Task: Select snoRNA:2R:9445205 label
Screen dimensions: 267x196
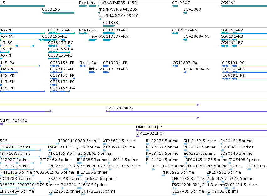Action: [118, 9]
